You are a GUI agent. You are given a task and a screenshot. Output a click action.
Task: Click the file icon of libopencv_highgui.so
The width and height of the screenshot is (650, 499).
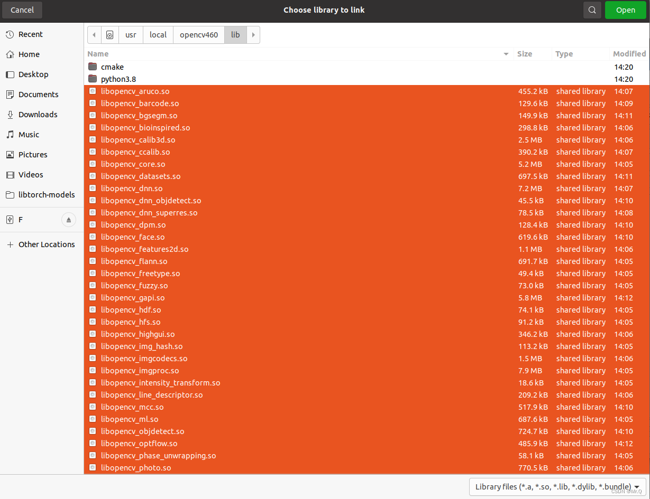(x=93, y=334)
